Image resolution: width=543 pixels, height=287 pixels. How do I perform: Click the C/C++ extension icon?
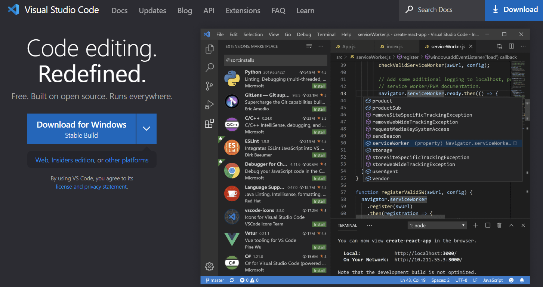232,125
